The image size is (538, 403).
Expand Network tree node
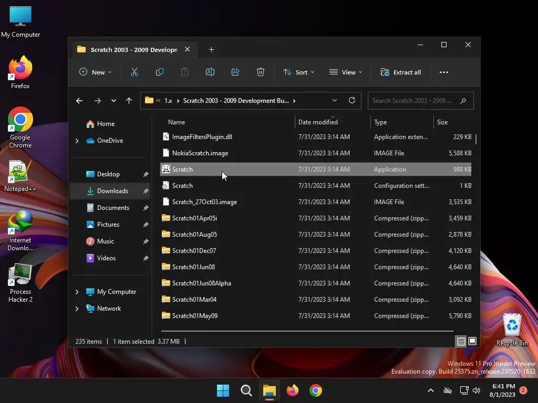coord(77,309)
